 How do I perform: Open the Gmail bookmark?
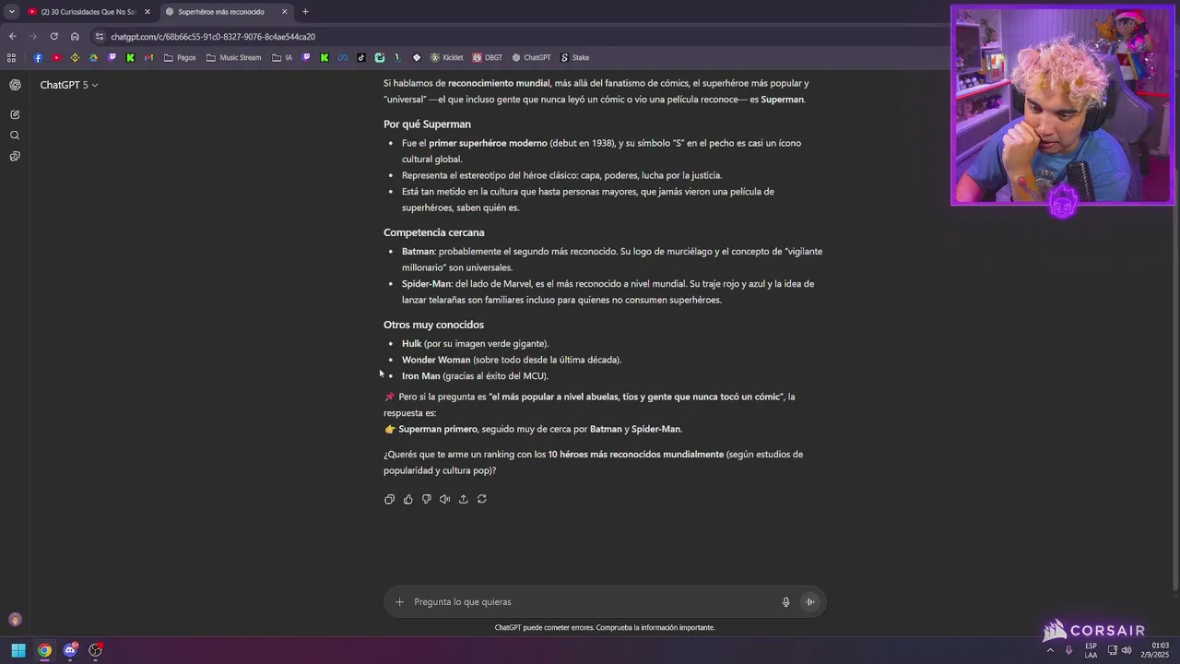tap(148, 57)
